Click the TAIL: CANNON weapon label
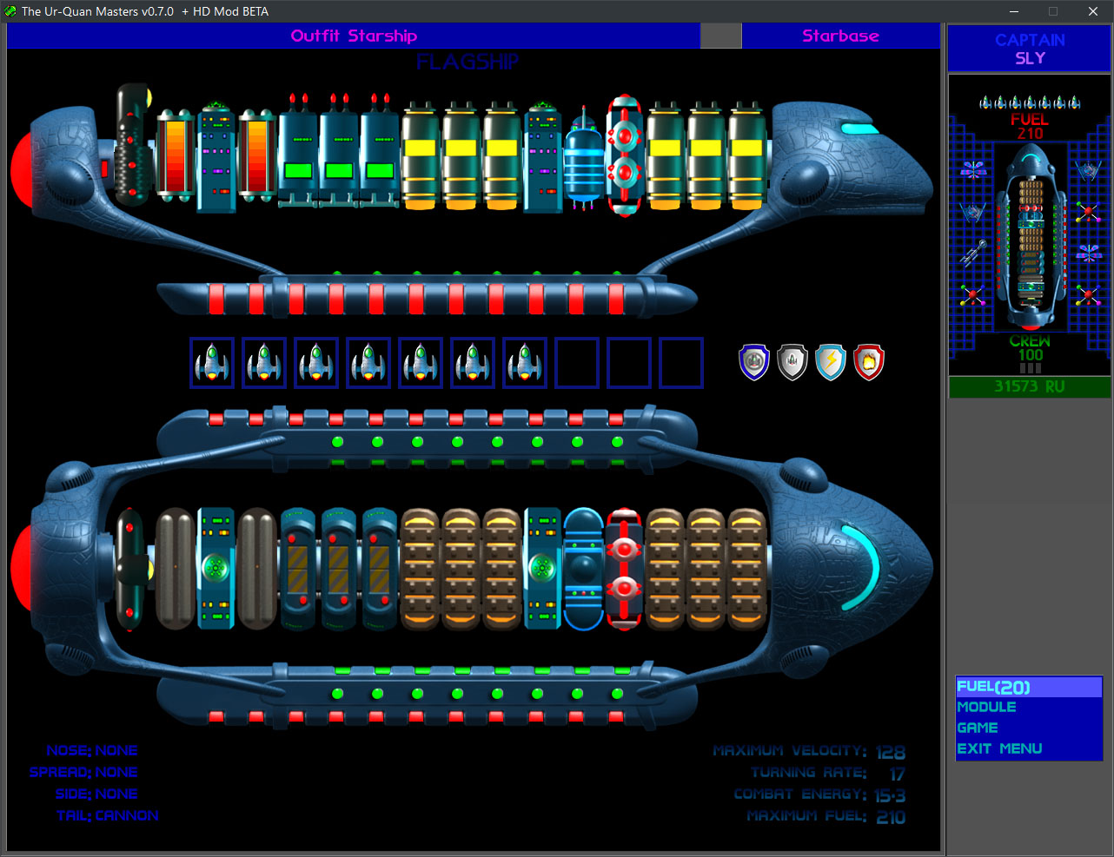This screenshot has width=1114, height=857. click(x=108, y=815)
